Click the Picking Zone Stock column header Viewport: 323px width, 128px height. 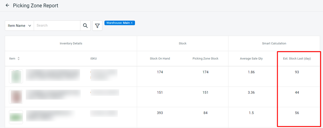[x=205, y=59]
